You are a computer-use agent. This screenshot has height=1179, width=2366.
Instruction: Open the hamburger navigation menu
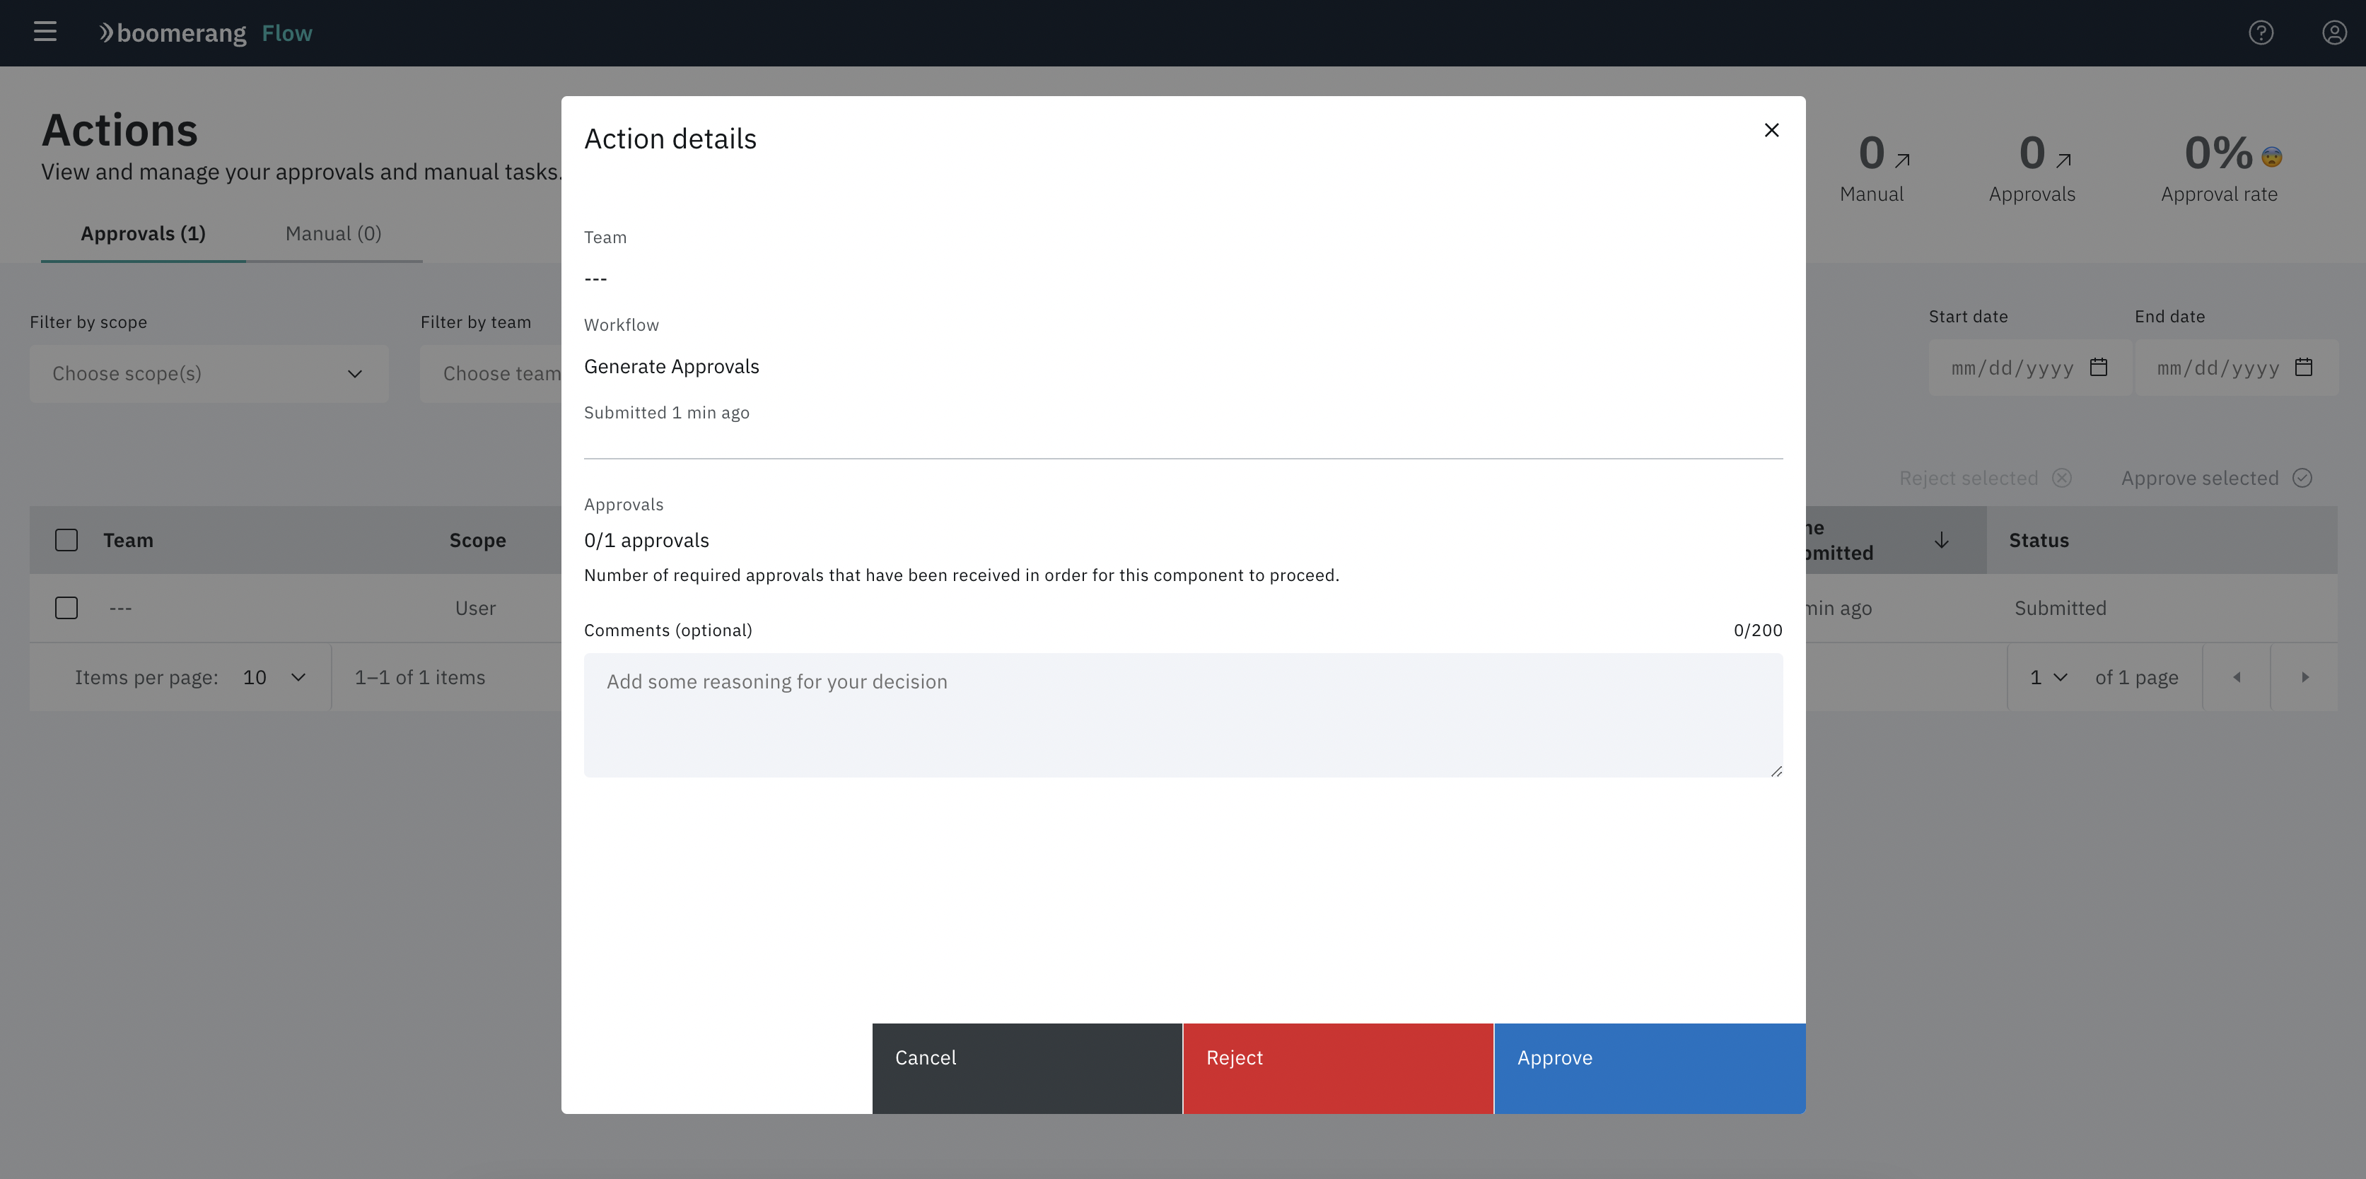tap(45, 32)
